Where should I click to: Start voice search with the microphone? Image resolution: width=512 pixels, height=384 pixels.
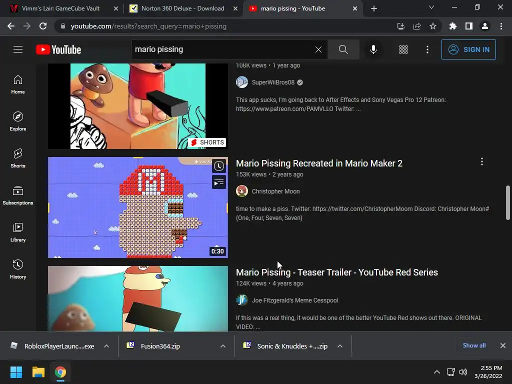click(373, 49)
